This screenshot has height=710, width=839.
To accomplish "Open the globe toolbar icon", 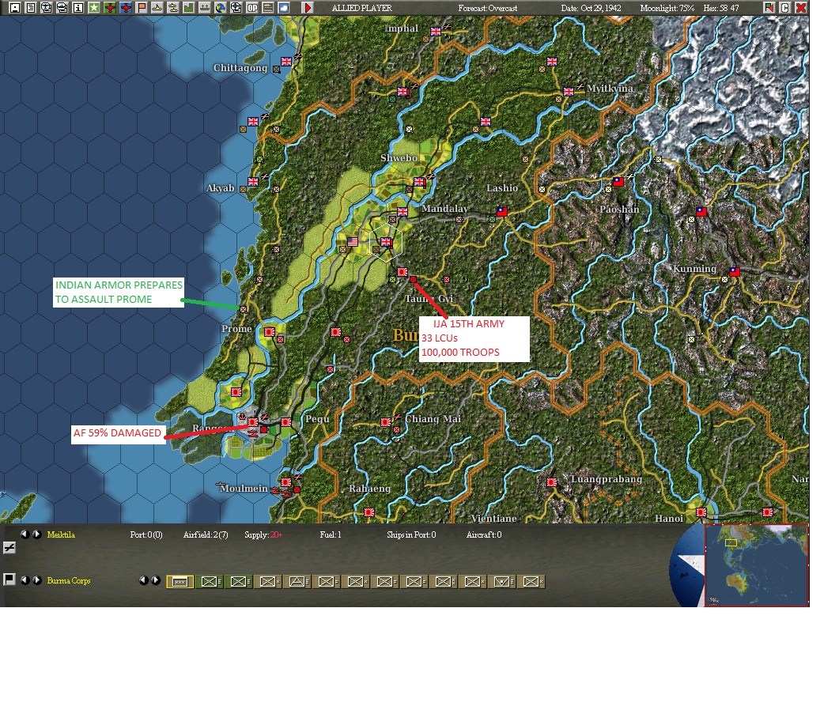I will click(x=221, y=7).
